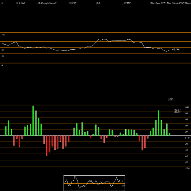The image size is (191, 191).
Task: Click the RSI value 41.54 label
Action: click(x=176, y=49)
